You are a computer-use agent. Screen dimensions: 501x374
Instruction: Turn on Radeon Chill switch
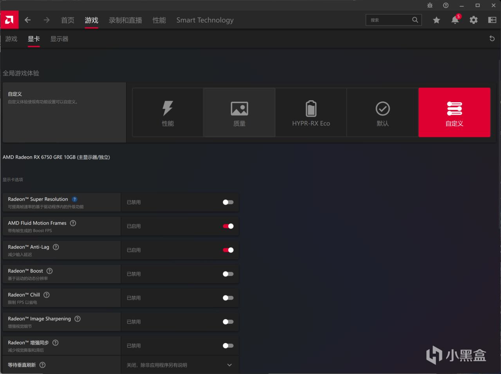pyautogui.click(x=228, y=298)
